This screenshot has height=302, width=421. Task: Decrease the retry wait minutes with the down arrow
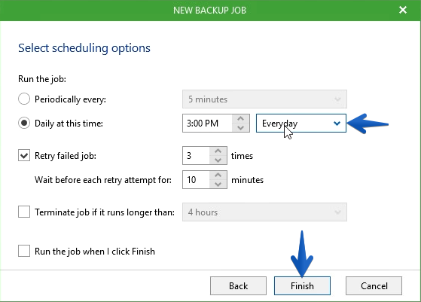click(x=218, y=185)
